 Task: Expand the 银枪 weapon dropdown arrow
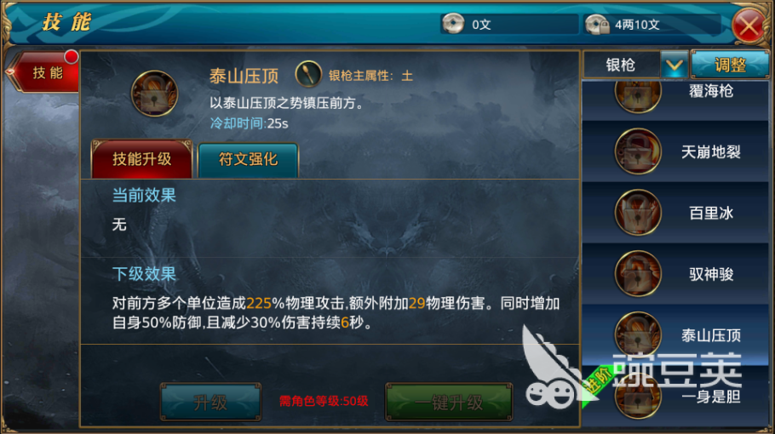675,65
